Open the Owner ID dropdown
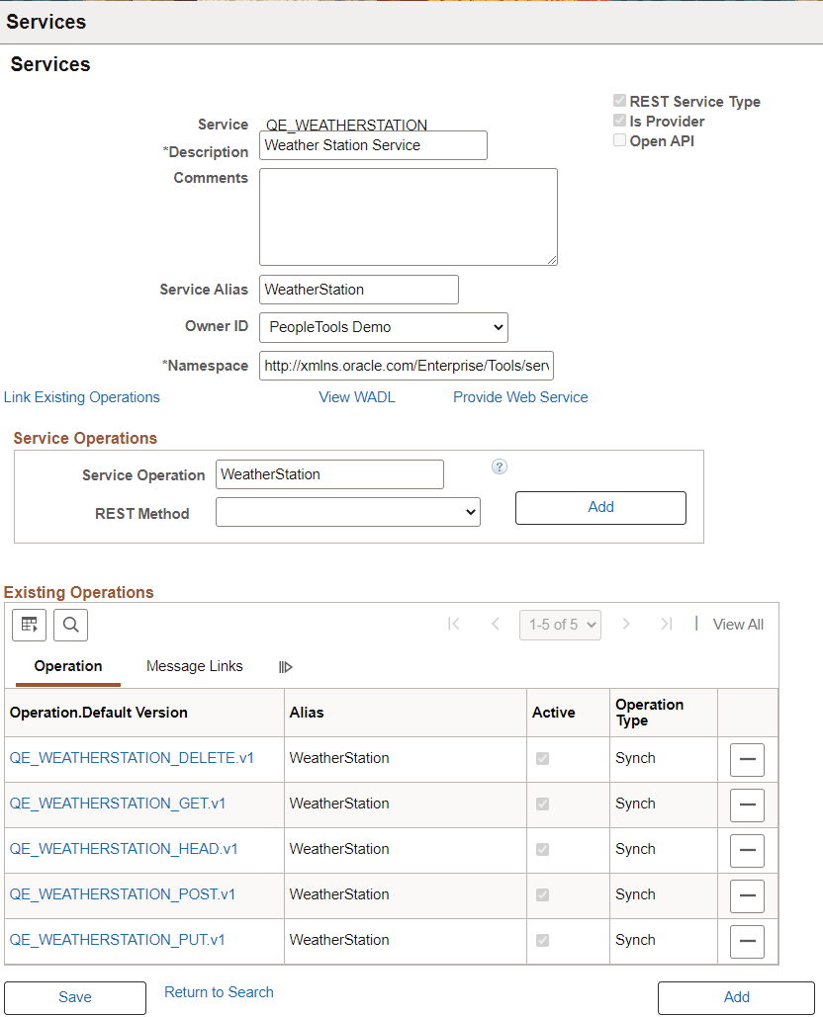Viewport: 823px width, 1017px height. coord(384,327)
